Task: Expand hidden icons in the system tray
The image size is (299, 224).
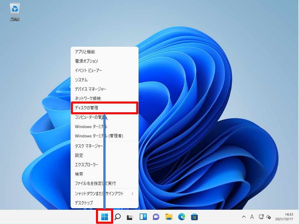Action: (244, 217)
